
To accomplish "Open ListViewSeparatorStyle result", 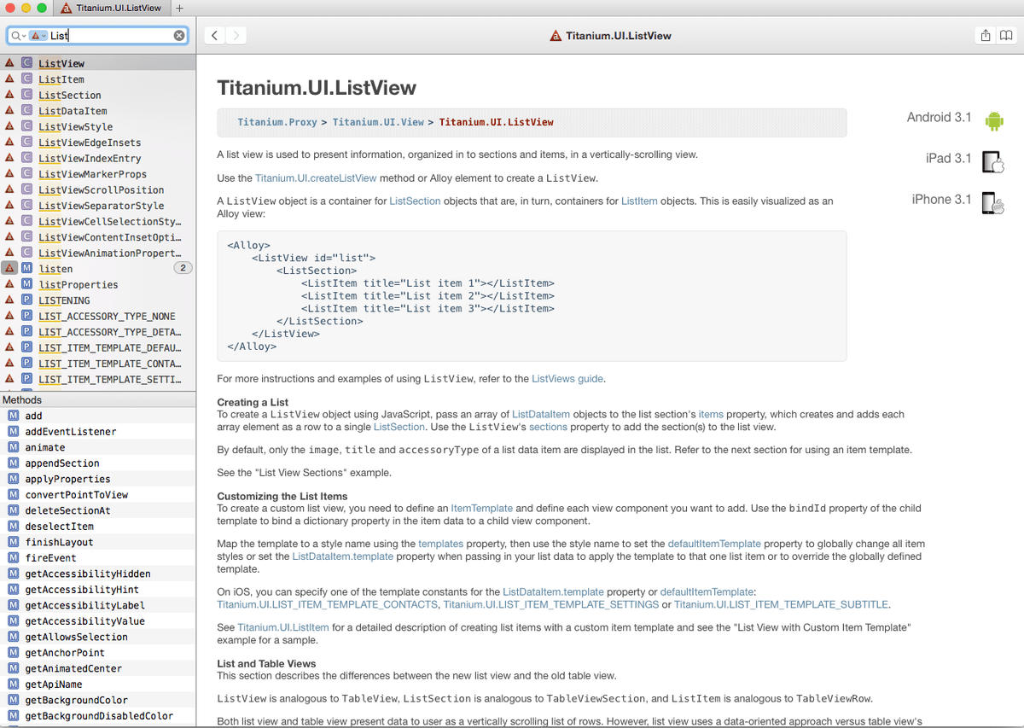I will 98,206.
